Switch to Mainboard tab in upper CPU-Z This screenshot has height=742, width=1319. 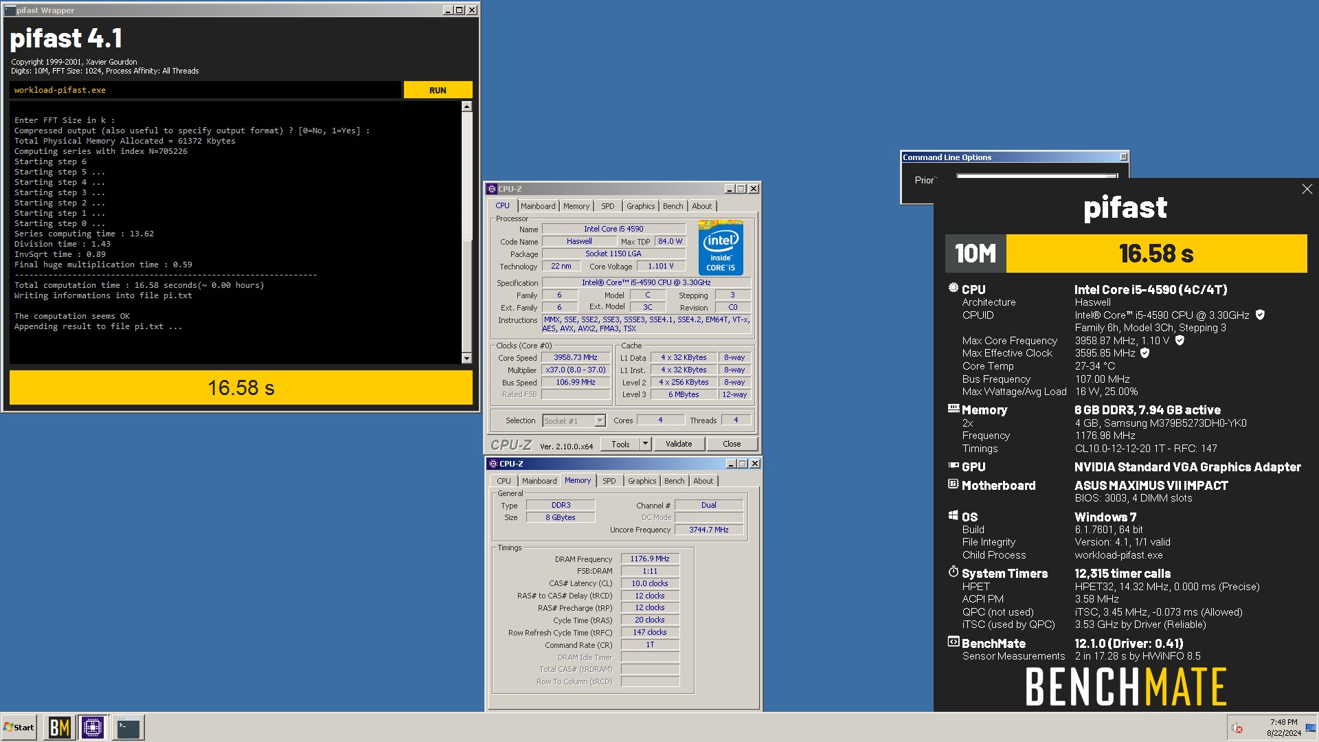click(x=538, y=206)
